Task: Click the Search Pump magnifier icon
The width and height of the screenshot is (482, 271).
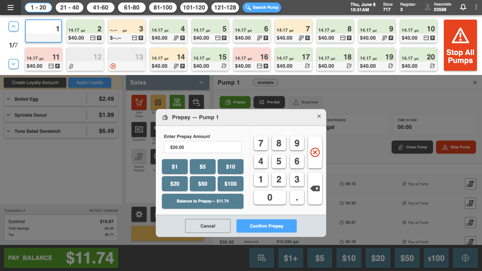Action: coord(248,7)
